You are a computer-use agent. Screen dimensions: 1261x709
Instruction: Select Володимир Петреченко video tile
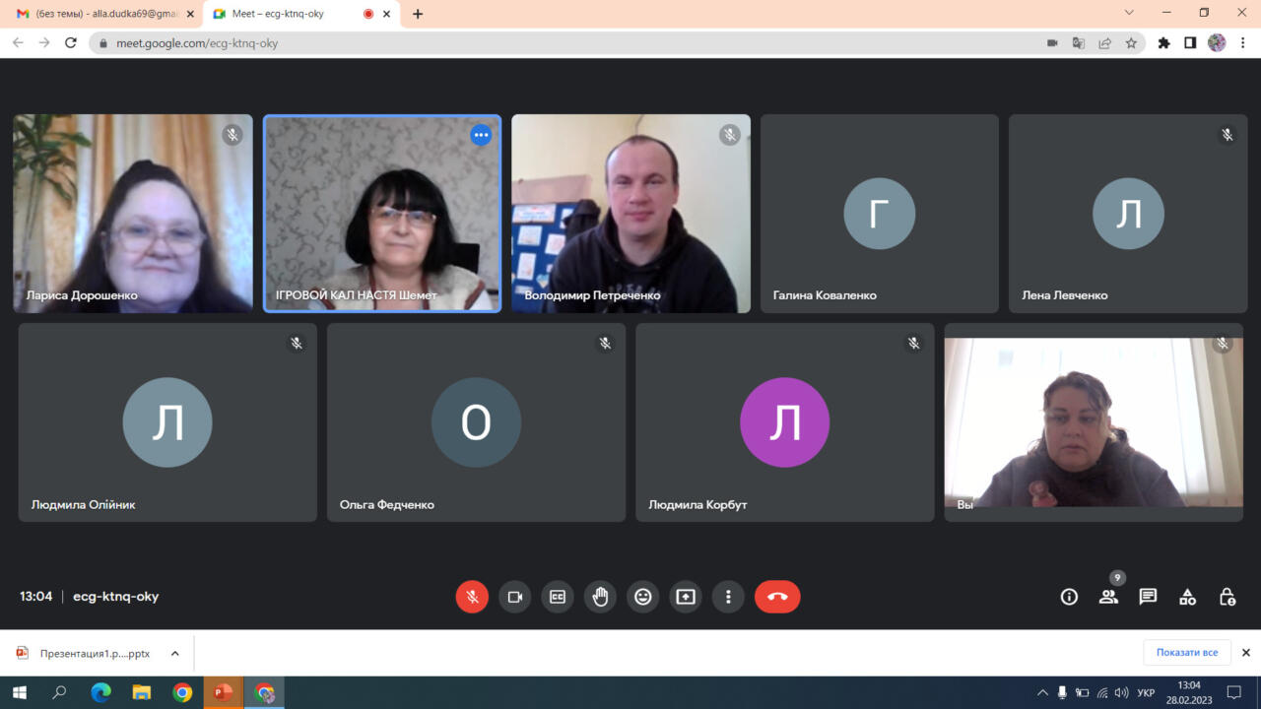630,214
